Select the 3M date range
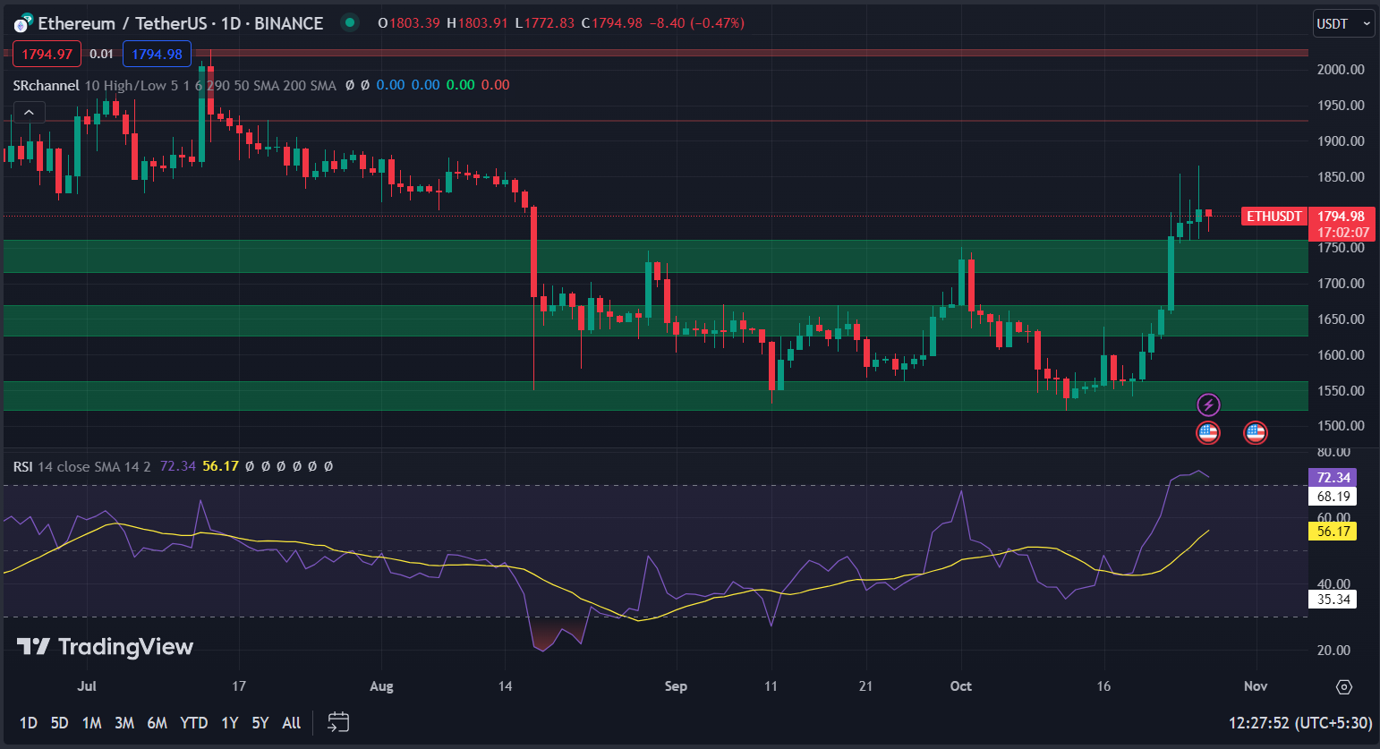The height and width of the screenshot is (749, 1380). [x=124, y=722]
